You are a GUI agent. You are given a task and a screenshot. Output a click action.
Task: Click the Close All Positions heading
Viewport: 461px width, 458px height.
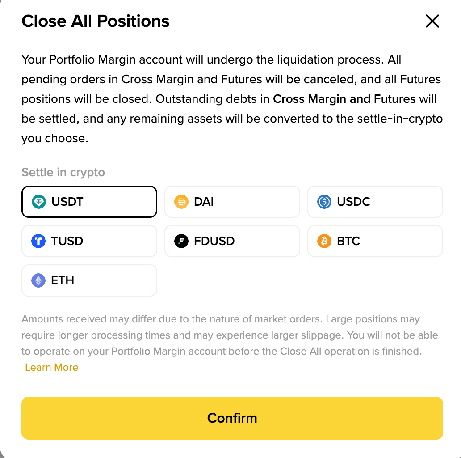point(96,21)
